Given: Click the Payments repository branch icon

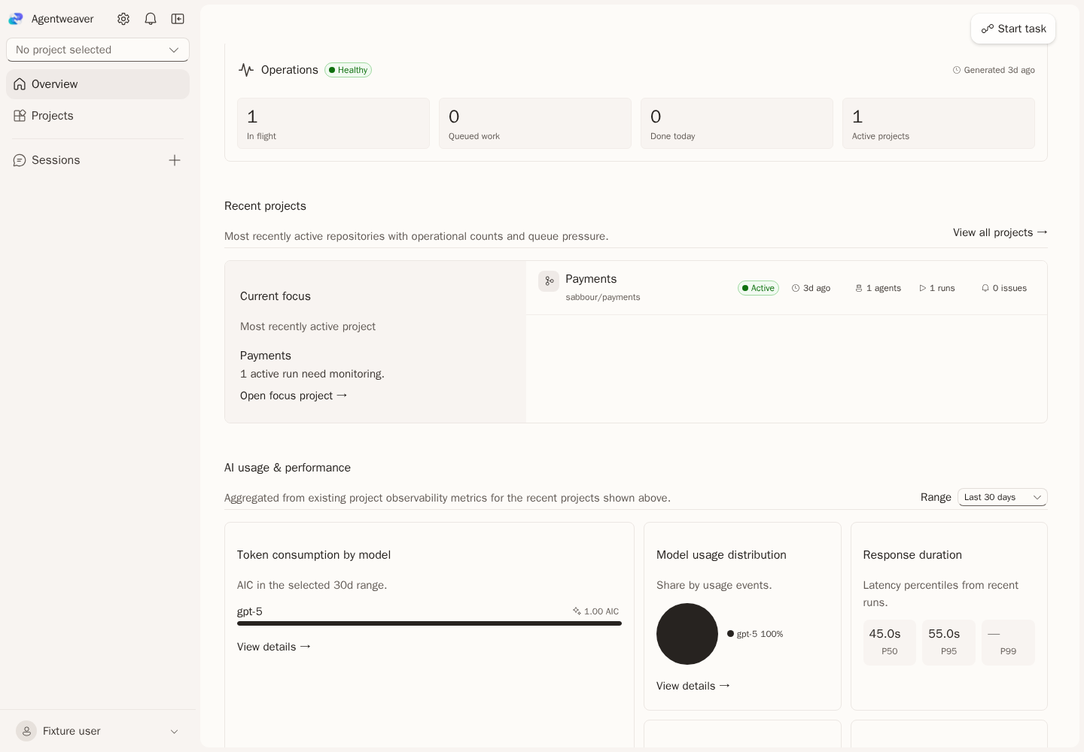Looking at the screenshot, I should tap(549, 281).
